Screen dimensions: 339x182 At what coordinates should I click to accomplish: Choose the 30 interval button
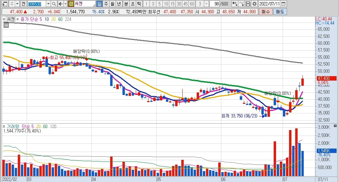pos(179,4)
